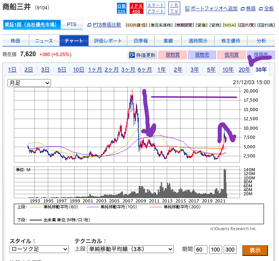Click the 現物売 button
This screenshot has width=279, height=261.
click(202, 55)
